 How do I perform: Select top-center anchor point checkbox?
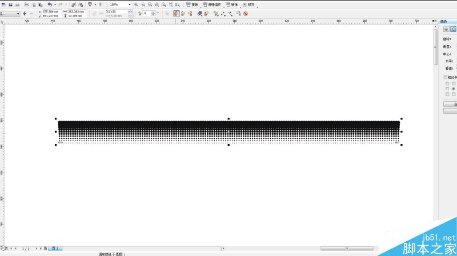pos(454,83)
